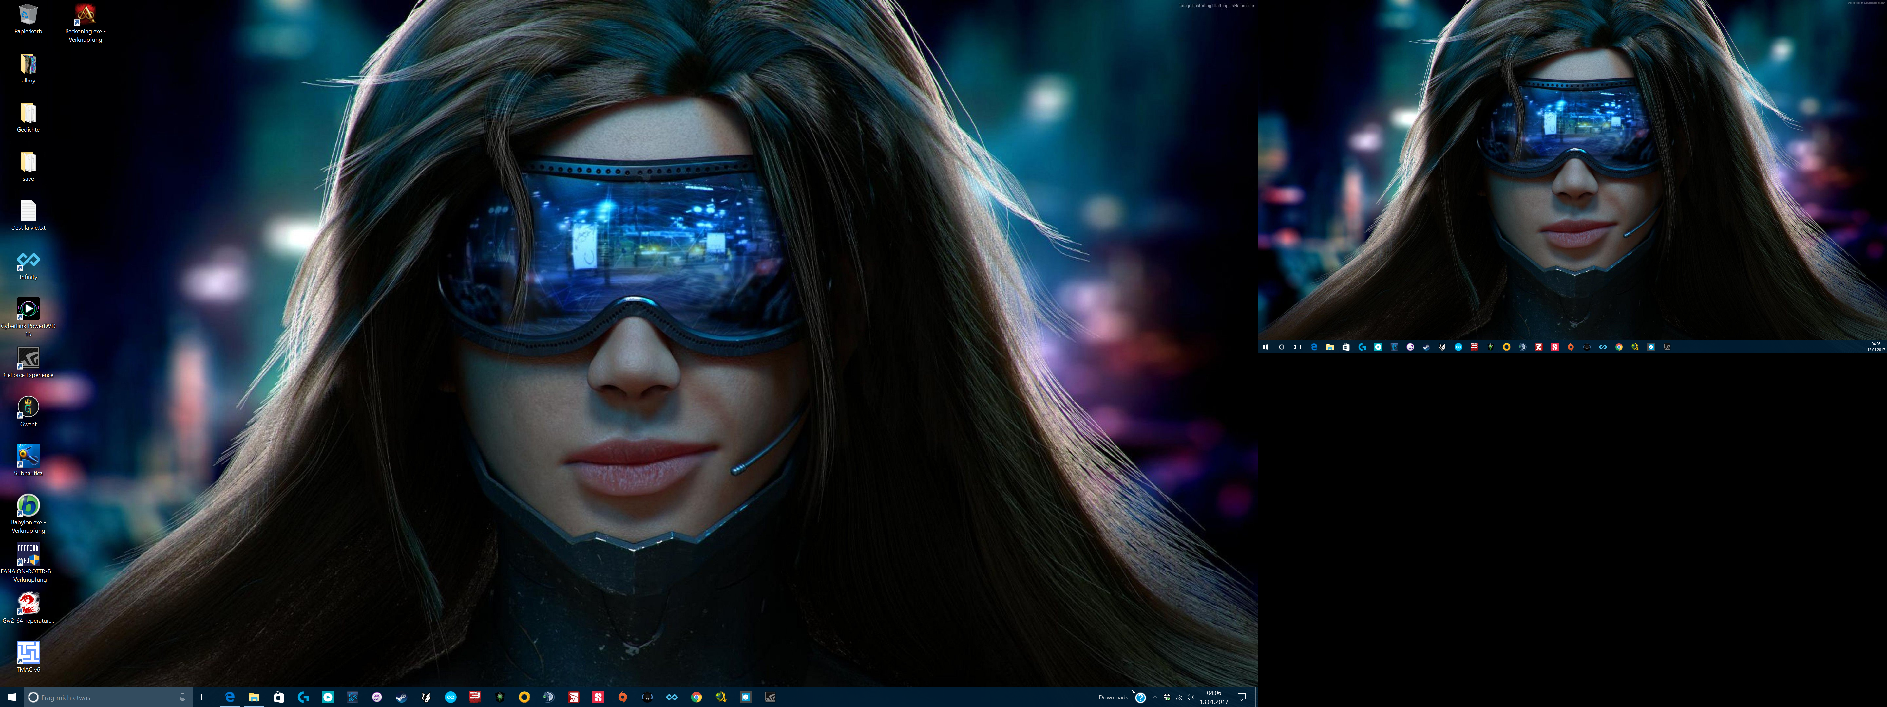The width and height of the screenshot is (1887, 707).
Task: Open Windows Store from main taskbar
Action: [278, 698]
